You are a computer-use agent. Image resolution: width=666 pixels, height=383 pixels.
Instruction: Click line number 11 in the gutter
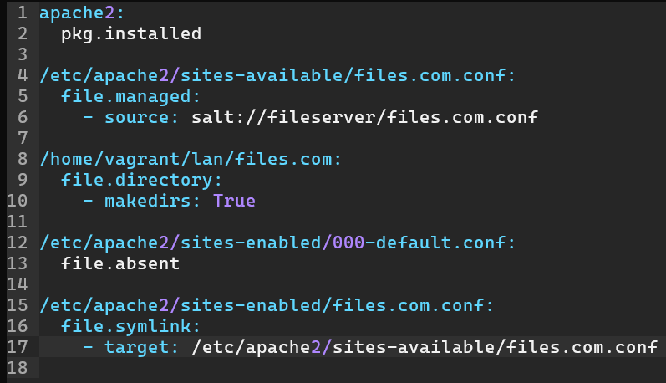tap(18, 222)
